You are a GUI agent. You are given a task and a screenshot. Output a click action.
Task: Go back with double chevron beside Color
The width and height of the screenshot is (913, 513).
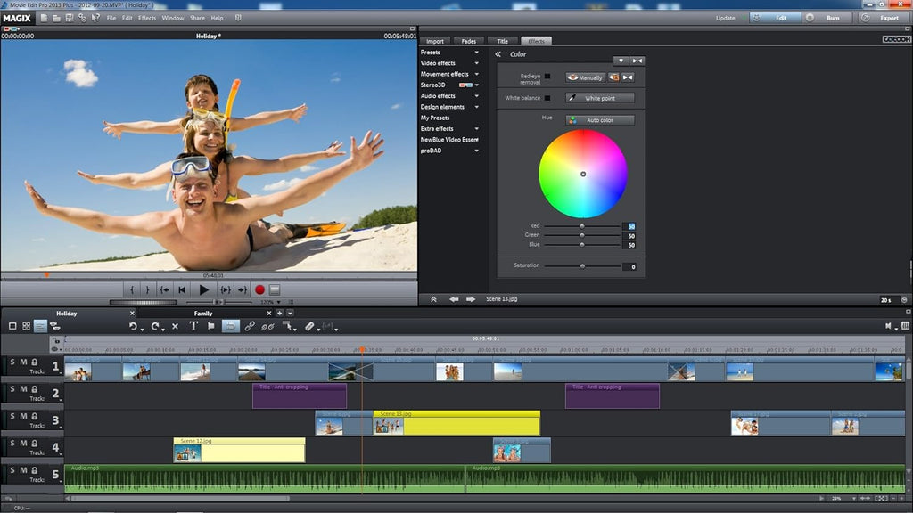click(498, 54)
